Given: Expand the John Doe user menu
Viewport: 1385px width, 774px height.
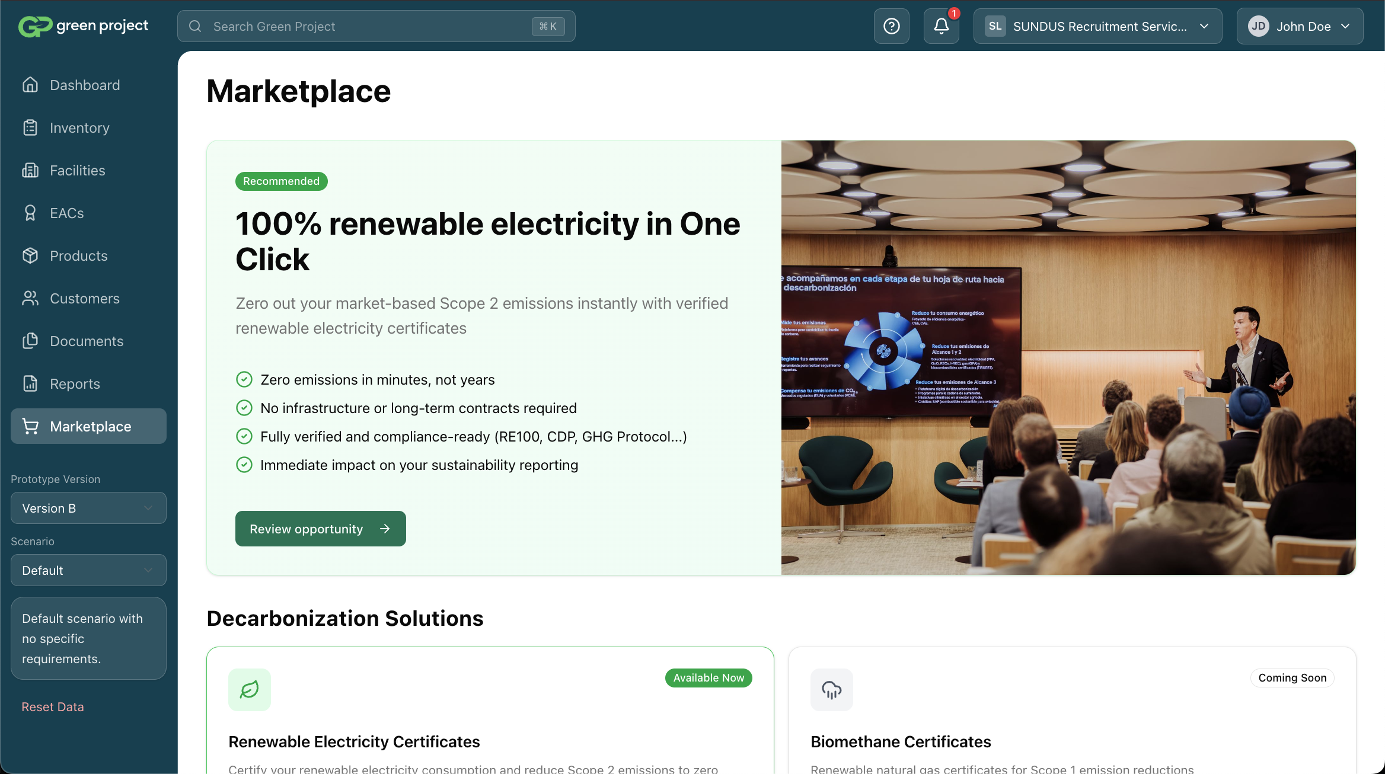Looking at the screenshot, I should [x=1300, y=26].
